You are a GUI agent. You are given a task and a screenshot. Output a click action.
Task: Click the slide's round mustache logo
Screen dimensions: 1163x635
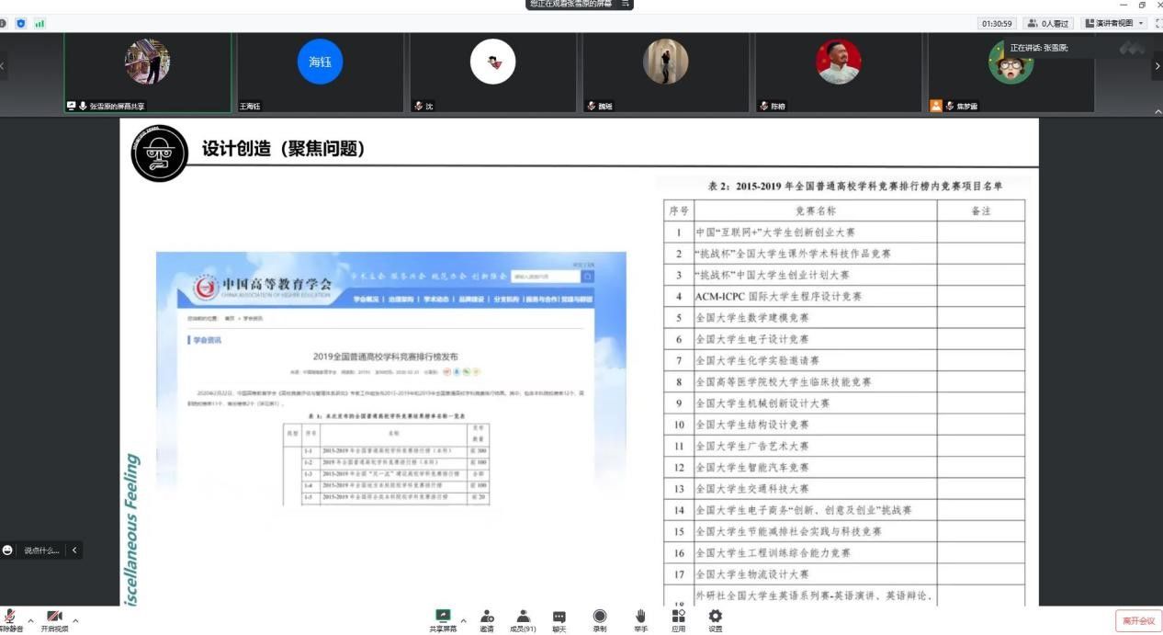[x=159, y=153]
